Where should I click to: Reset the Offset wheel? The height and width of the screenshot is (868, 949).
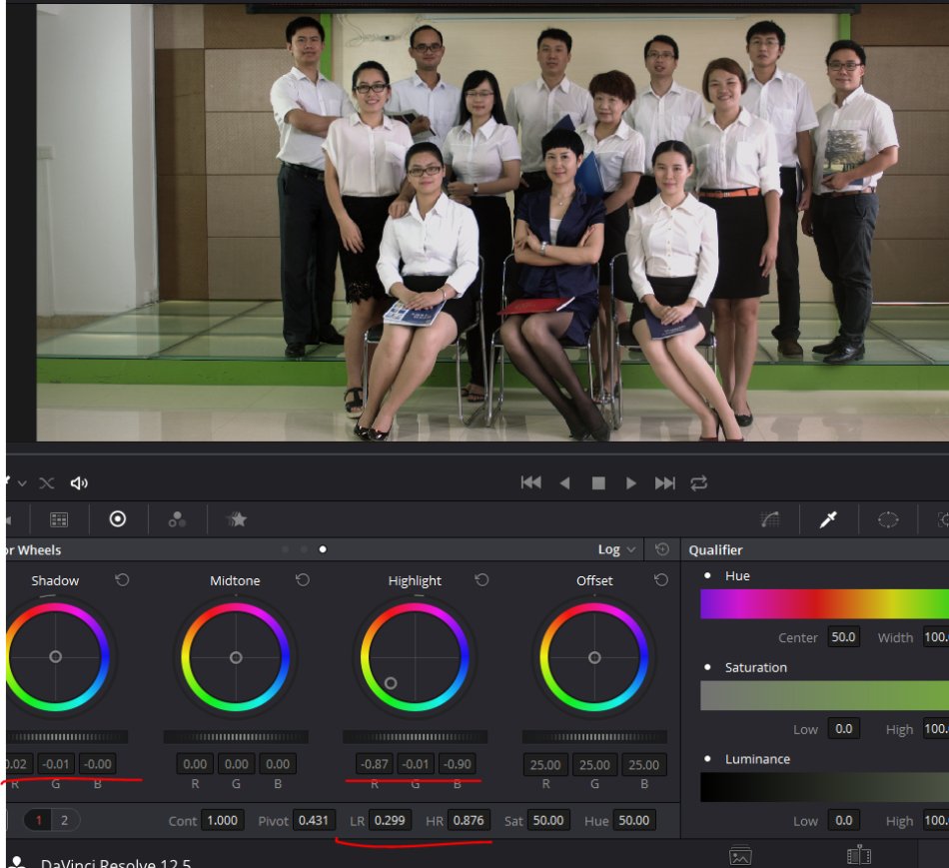[661, 580]
